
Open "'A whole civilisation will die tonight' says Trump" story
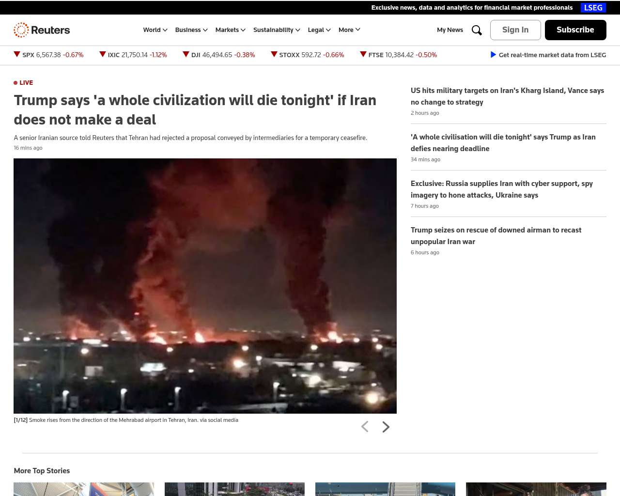click(503, 143)
